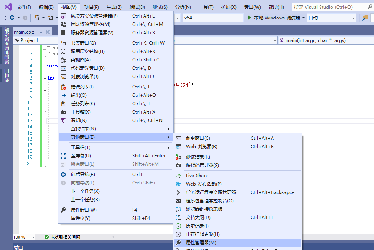Viewport: 374px width, 250px height.
Task: Open 团队资源管理器(M)
Action: coord(115,24)
